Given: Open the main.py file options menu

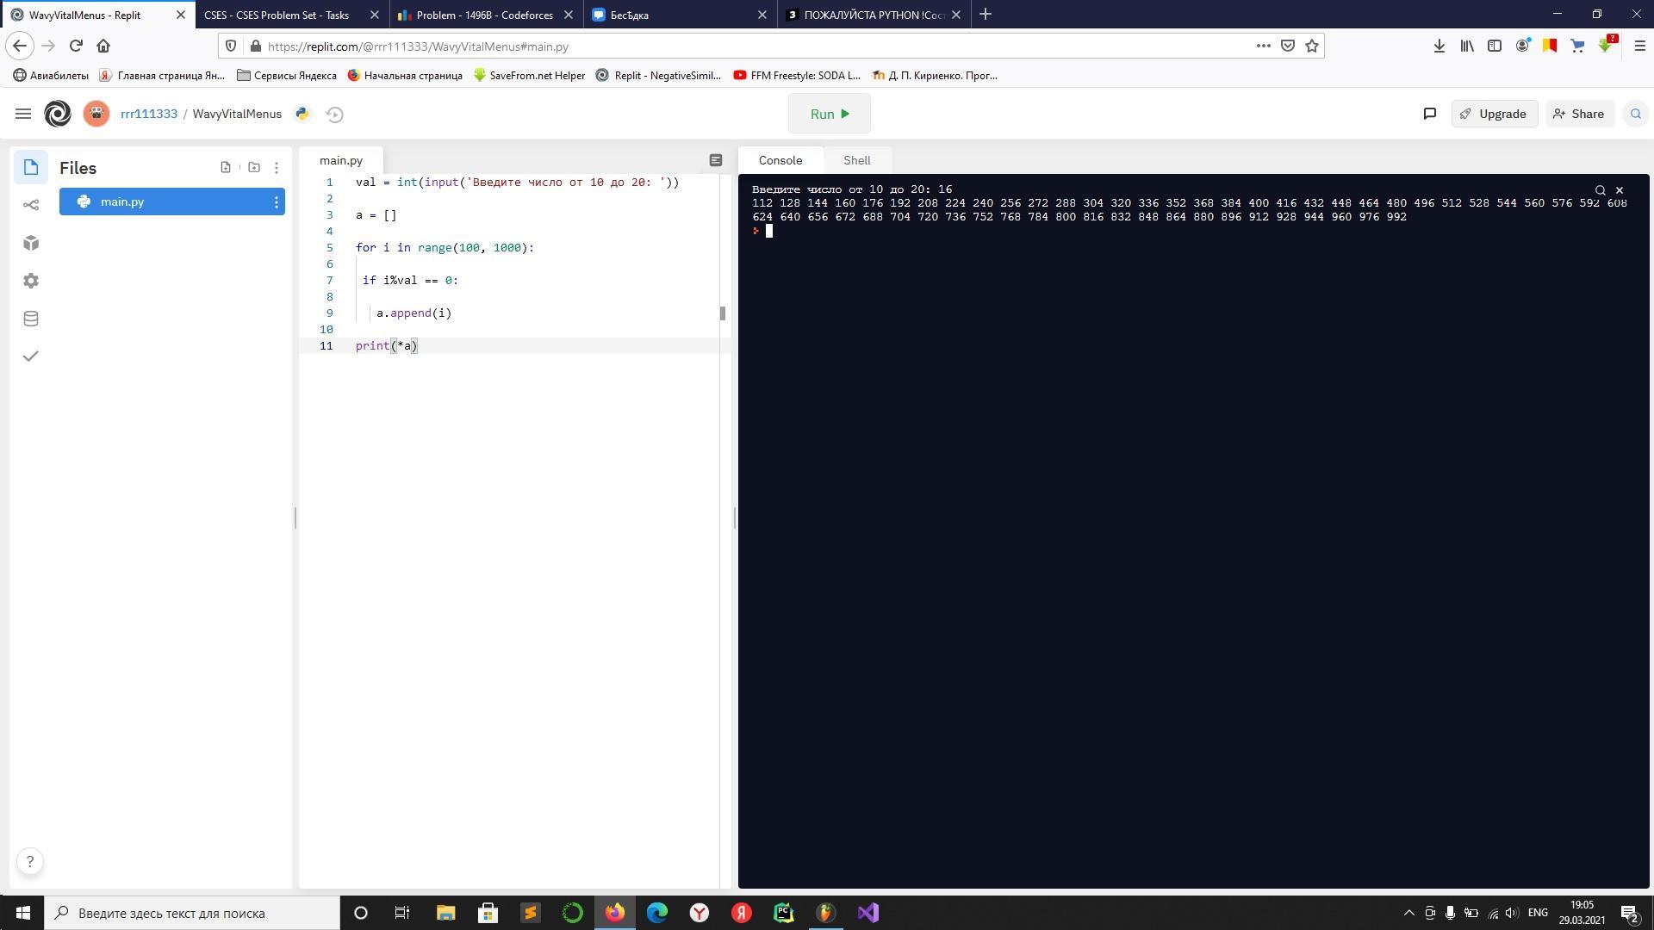Looking at the screenshot, I should 277,202.
